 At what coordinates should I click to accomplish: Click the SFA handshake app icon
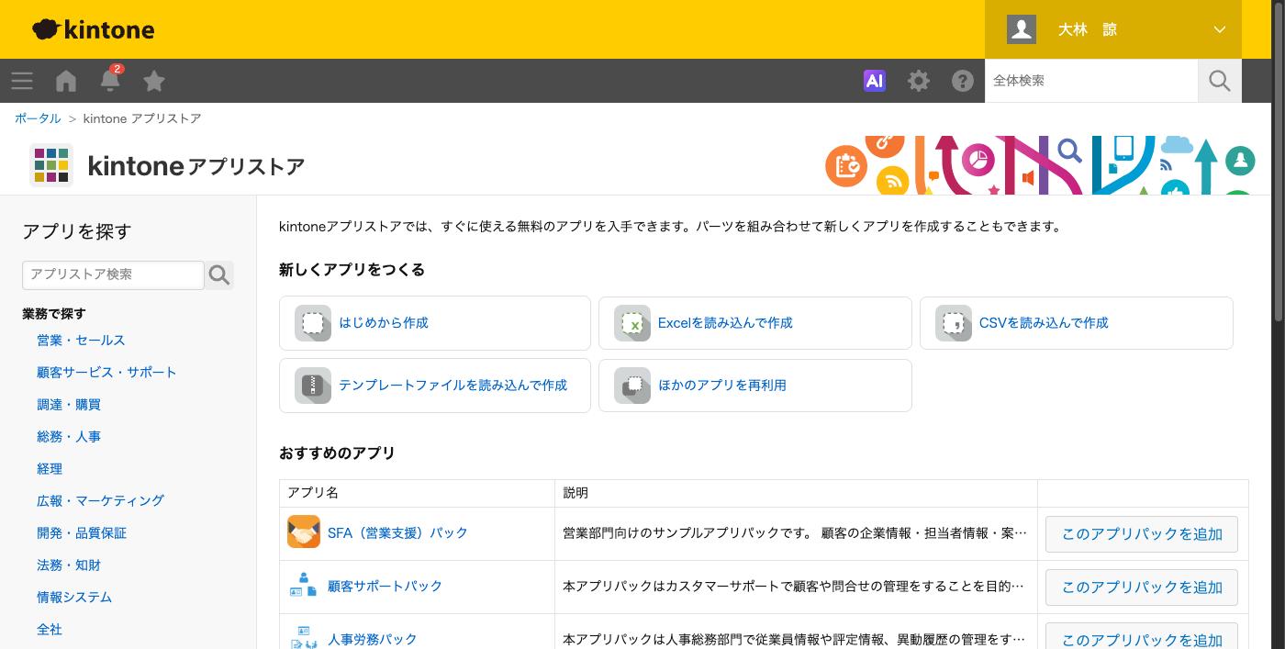[x=304, y=532]
